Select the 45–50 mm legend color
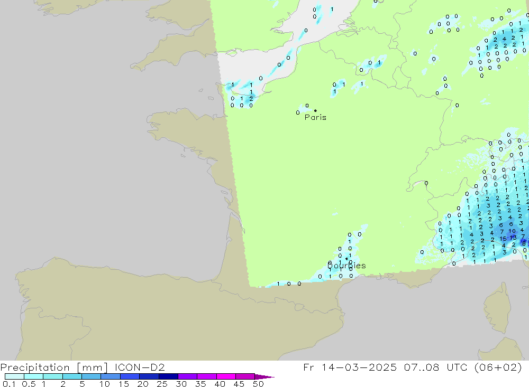 [x=245, y=376]
